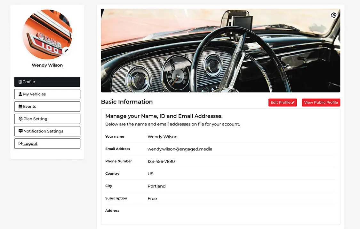Click the person icon beside My Vehicles
Image resolution: width=360 pixels, height=229 pixels.
(x=20, y=94)
